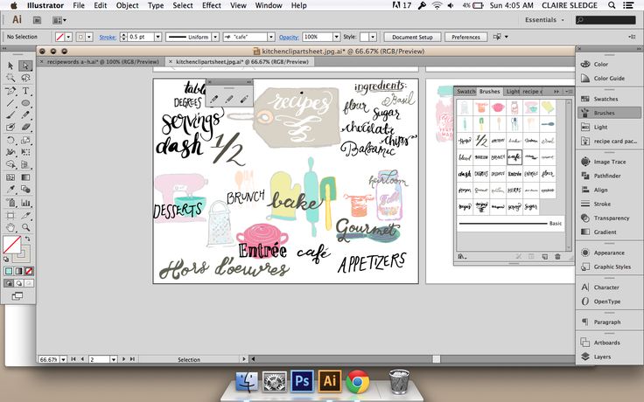Image resolution: width=644 pixels, height=402 pixels.
Task: Click the Document Setup button
Action: [x=412, y=38]
